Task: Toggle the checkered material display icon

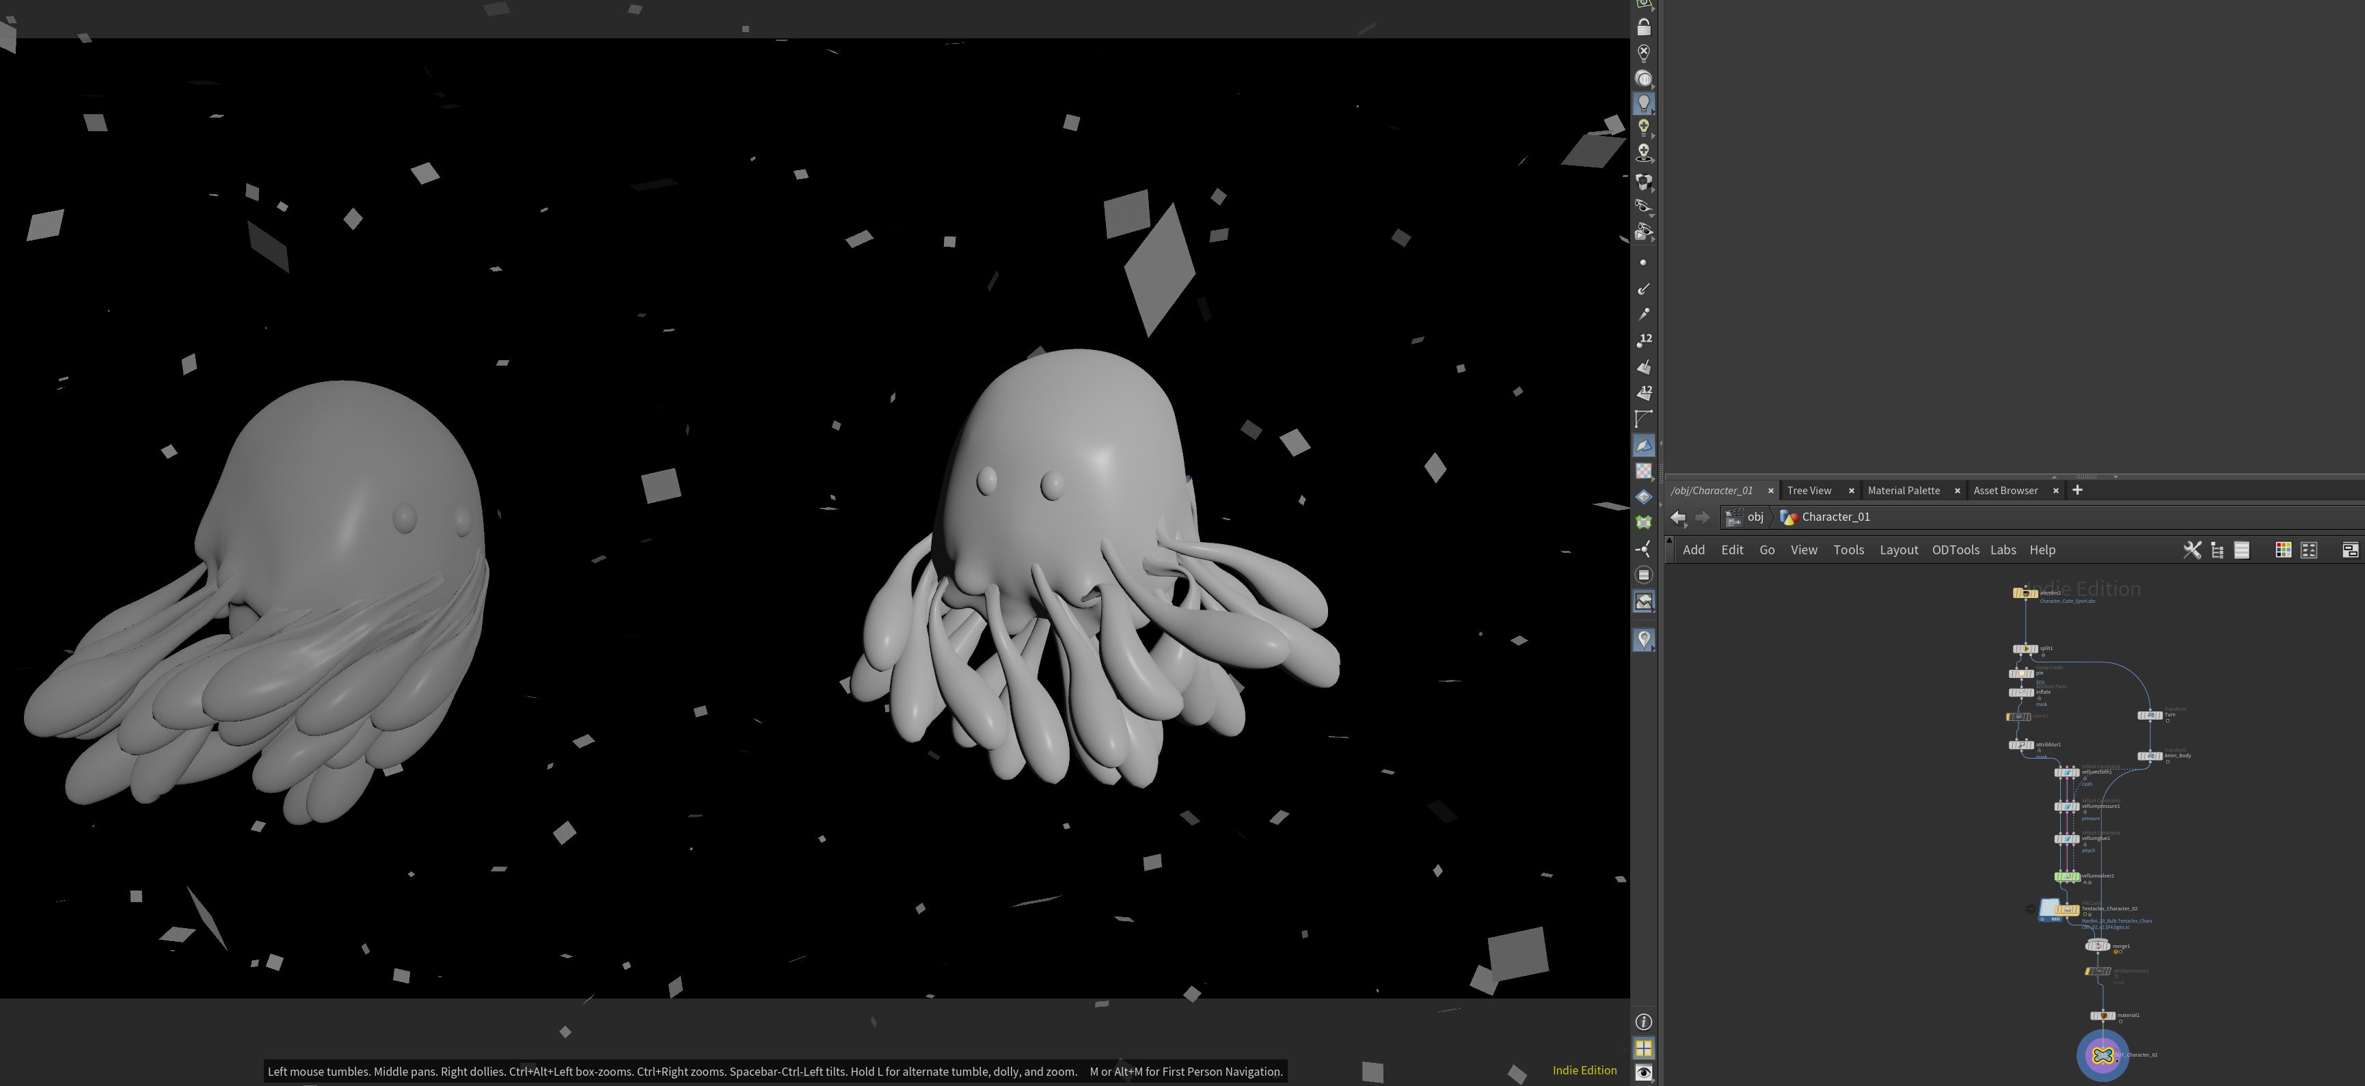Action: tap(1643, 471)
